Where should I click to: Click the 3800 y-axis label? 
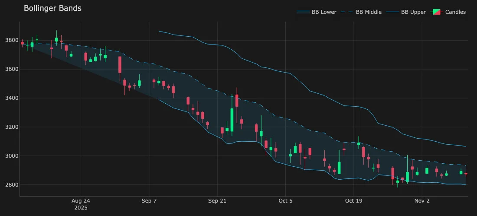(x=12, y=40)
